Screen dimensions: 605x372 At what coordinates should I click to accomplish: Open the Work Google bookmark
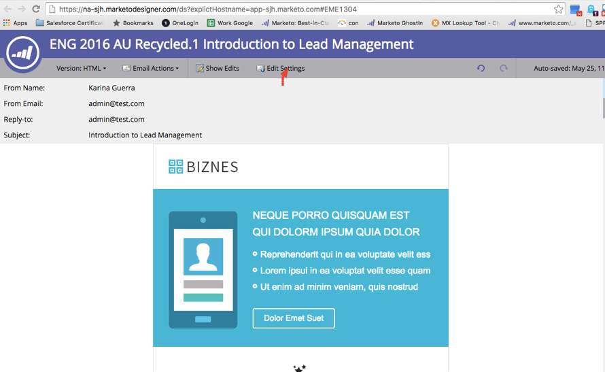point(230,22)
